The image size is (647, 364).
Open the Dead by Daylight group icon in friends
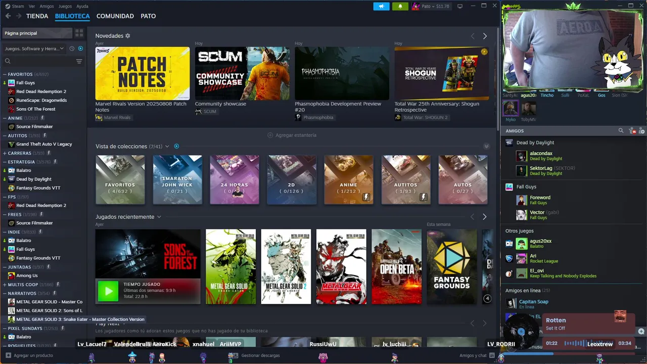[x=510, y=143]
